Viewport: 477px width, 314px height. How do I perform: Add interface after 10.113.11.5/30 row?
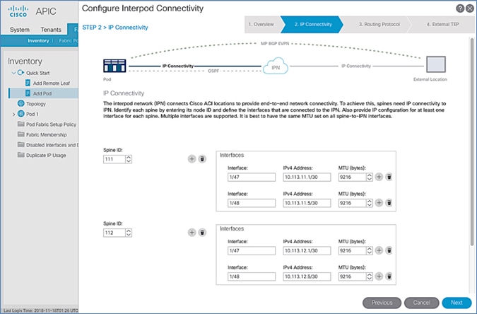coord(379,203)
